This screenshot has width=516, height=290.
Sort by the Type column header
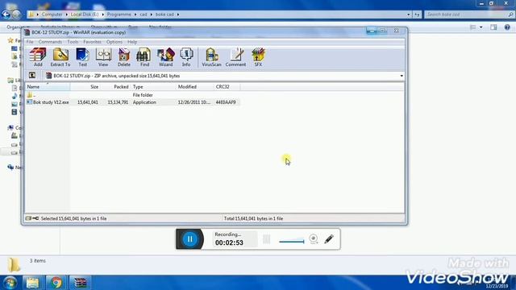tap(153, 87)
